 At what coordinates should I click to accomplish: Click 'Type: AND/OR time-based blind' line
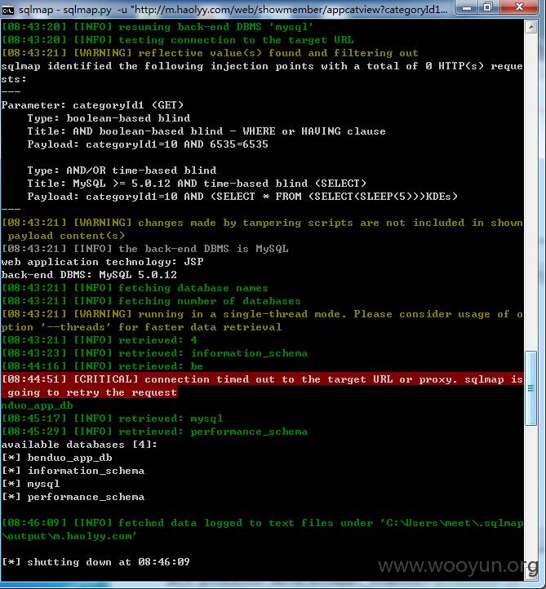pyautogui.click(x=122, y=170)
